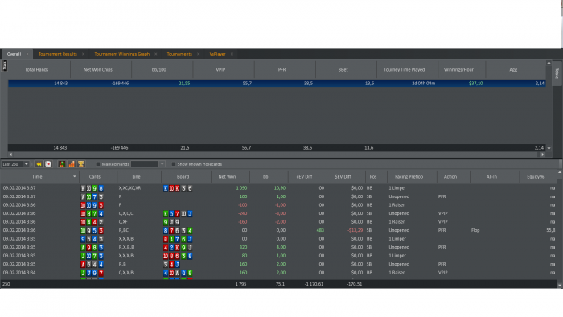The height and width of the screenshot is (317, 563).
Task: Close the Tournament Results tab
Action: pos(84,54)
